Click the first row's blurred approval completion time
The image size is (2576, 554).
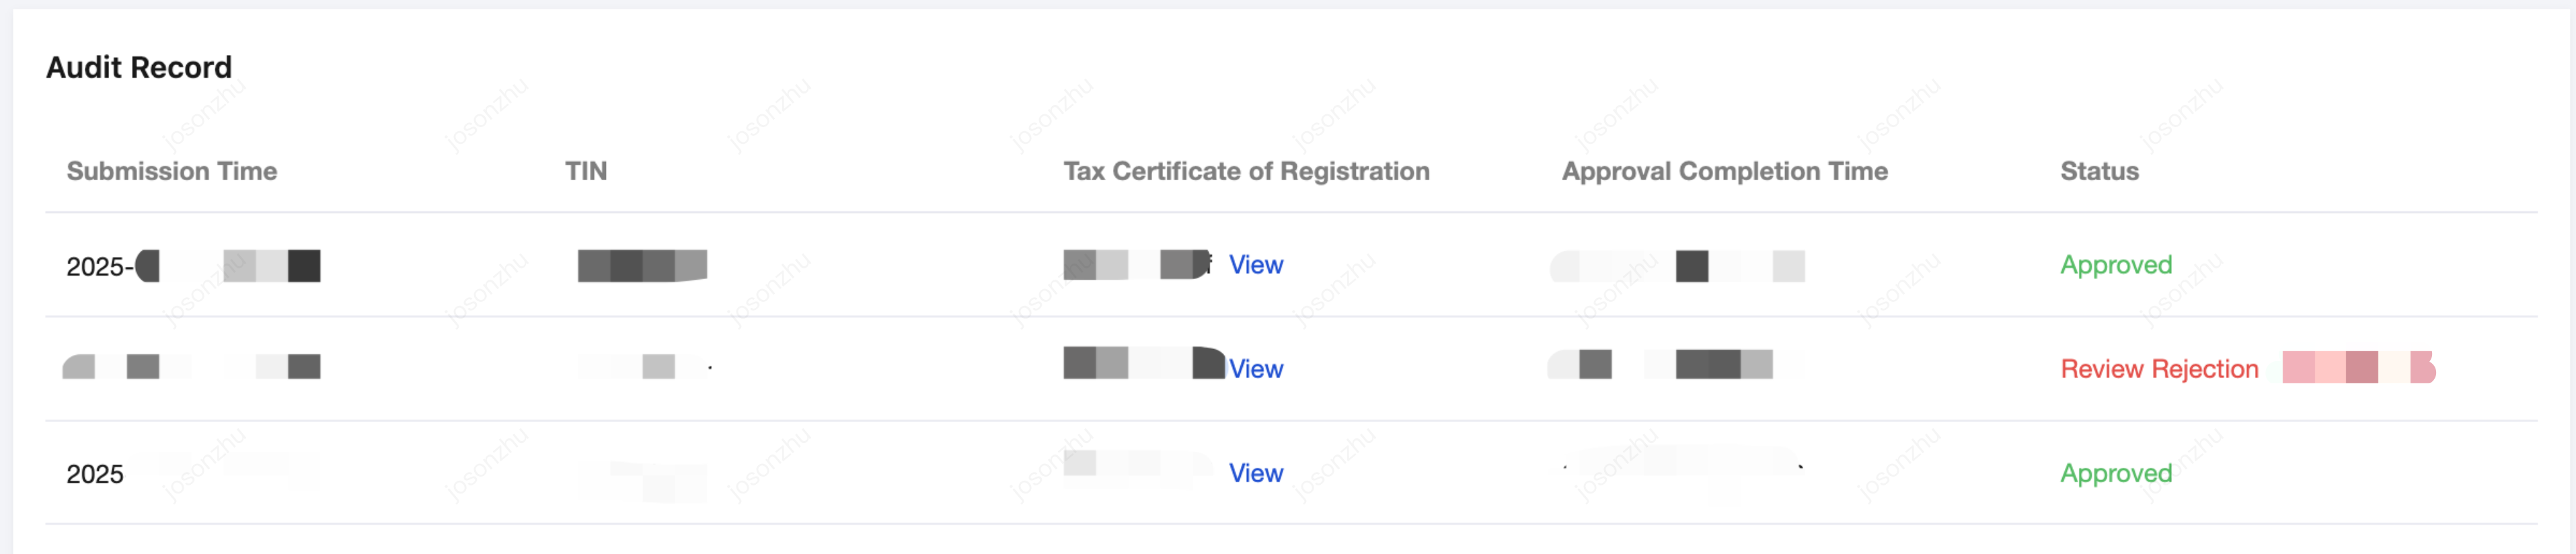[1677, 266]
